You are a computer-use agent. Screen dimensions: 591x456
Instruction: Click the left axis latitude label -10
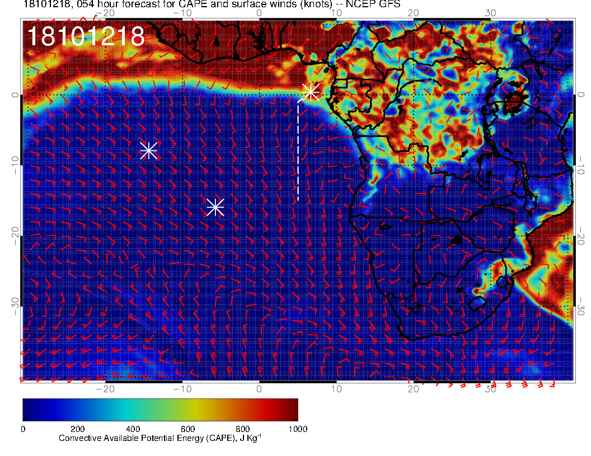(15, 165)
